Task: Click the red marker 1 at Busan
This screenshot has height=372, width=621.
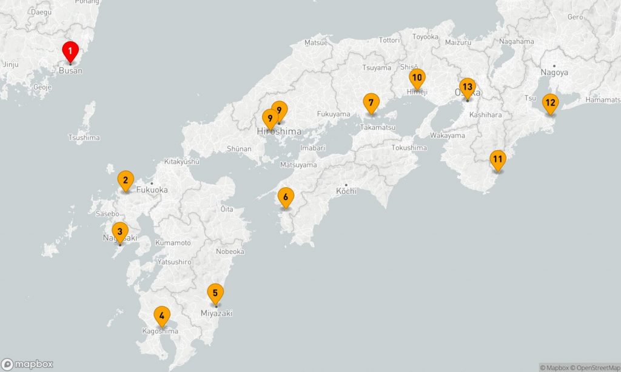Action: click(70, 51)
